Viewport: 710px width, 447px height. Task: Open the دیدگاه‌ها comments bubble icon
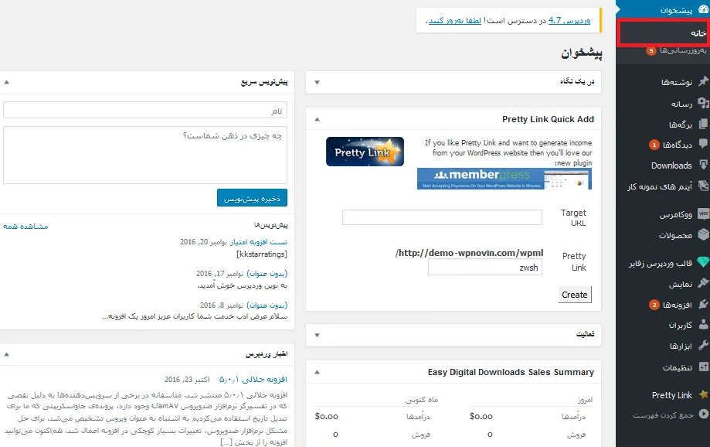703,144
